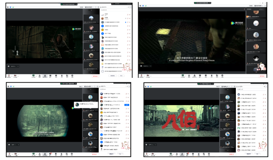This screenshot has width=273, height=160.
Task: Turn on camera in General Zhang subtitle window
Action: (148, 76)
